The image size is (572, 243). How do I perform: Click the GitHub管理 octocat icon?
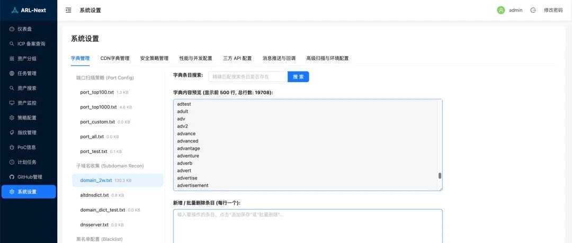[12, 177]
